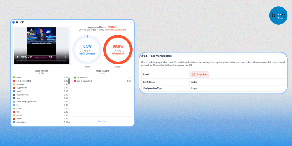Play the news video
This screenshot has width=292, height=146.
18,57
